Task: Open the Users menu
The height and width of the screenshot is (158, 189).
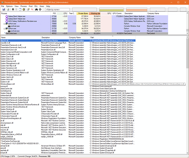Action: 42,6
